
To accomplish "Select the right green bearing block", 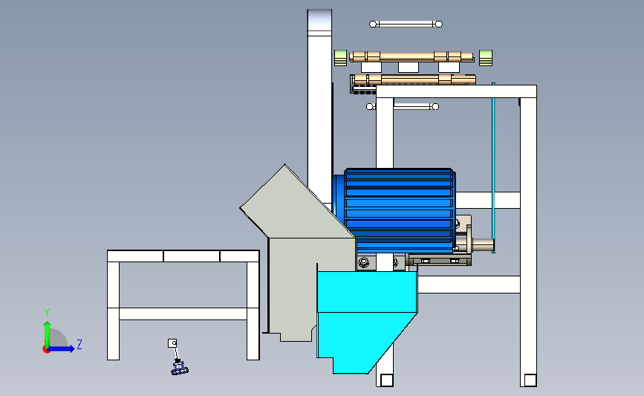I will 486,57.
